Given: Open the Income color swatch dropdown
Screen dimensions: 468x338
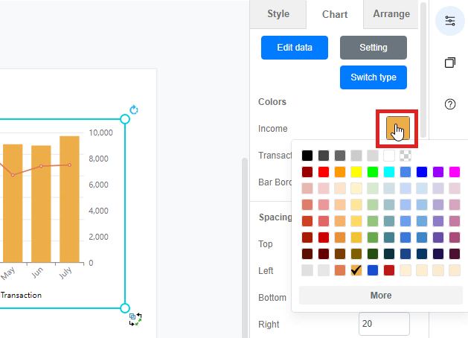Looking at the screenshot, I should (397, 129).
